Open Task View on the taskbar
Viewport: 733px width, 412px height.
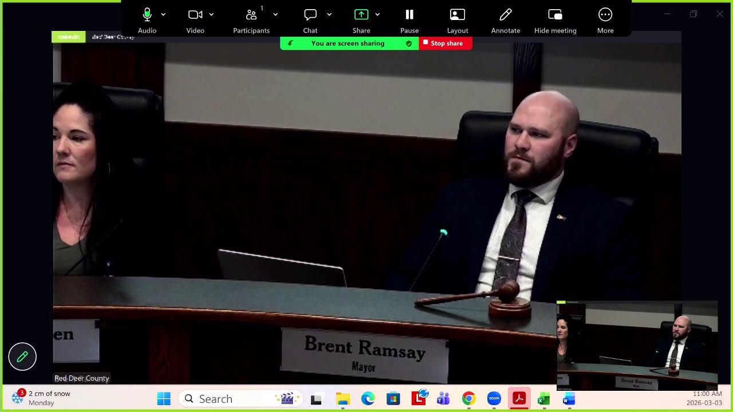(316, 399)
